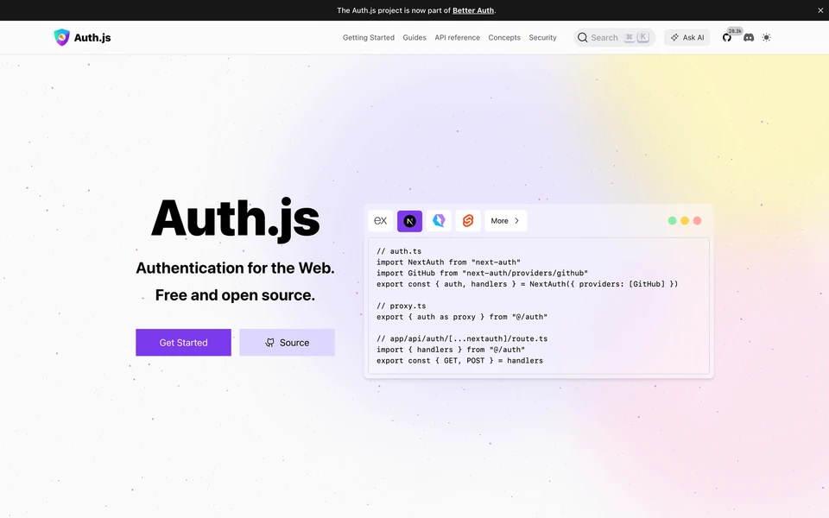Click the Auth.js text in header
Viewport: 829px width, 518px height.
[92, 37]
